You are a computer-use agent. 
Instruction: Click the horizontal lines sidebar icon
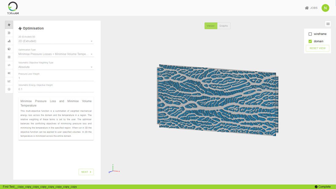pyautogui.click(x=9, y=33)
